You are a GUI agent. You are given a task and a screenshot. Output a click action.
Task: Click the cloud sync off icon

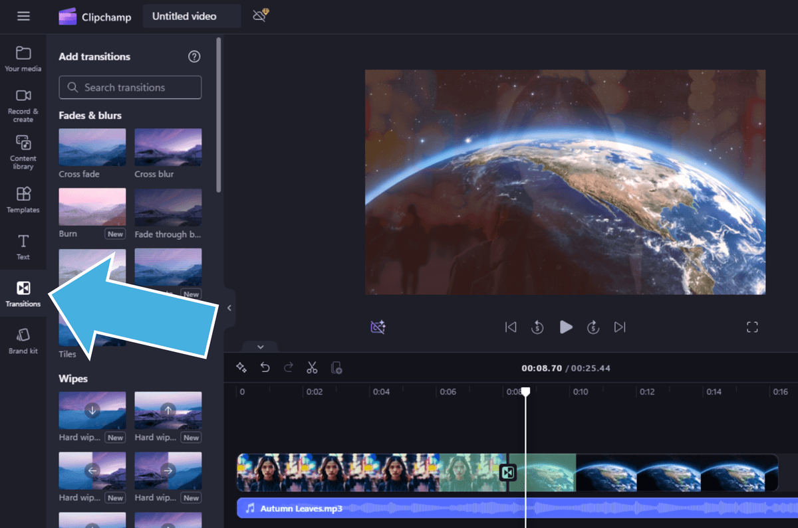click(260, 16)
